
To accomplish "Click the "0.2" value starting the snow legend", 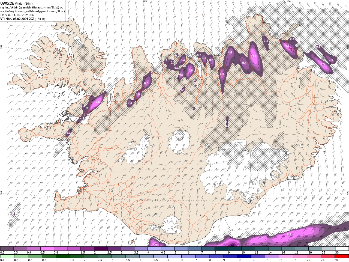I will tap(2, 252).
